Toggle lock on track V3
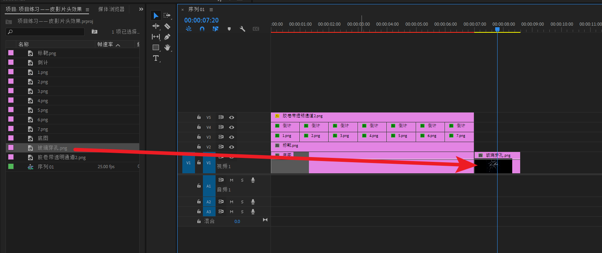This screenshot has height=253, width=602. [x=199, y=137]
